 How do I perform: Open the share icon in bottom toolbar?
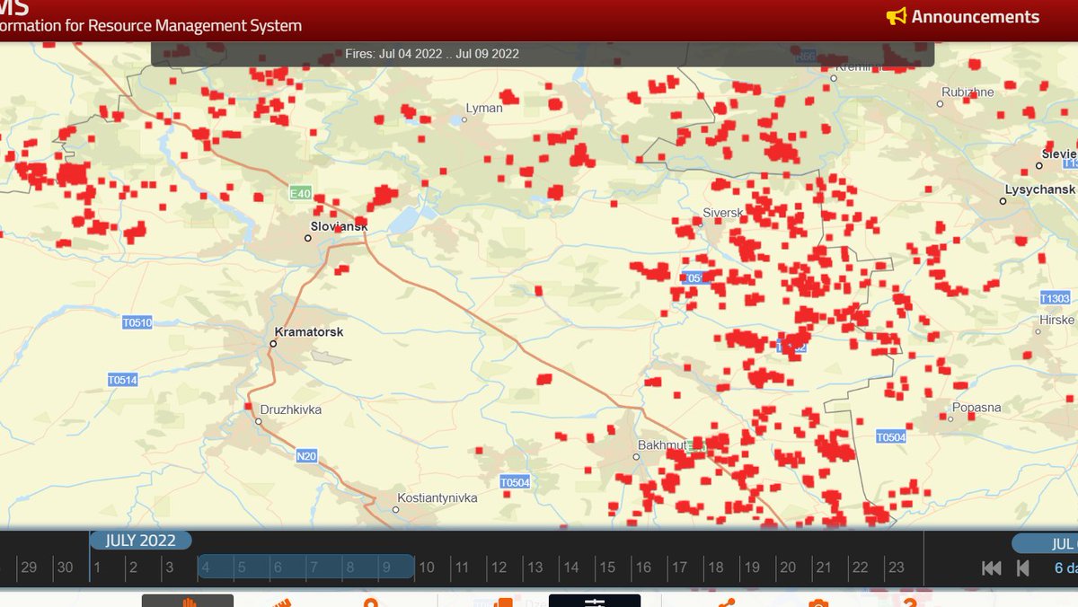(726, 602)
